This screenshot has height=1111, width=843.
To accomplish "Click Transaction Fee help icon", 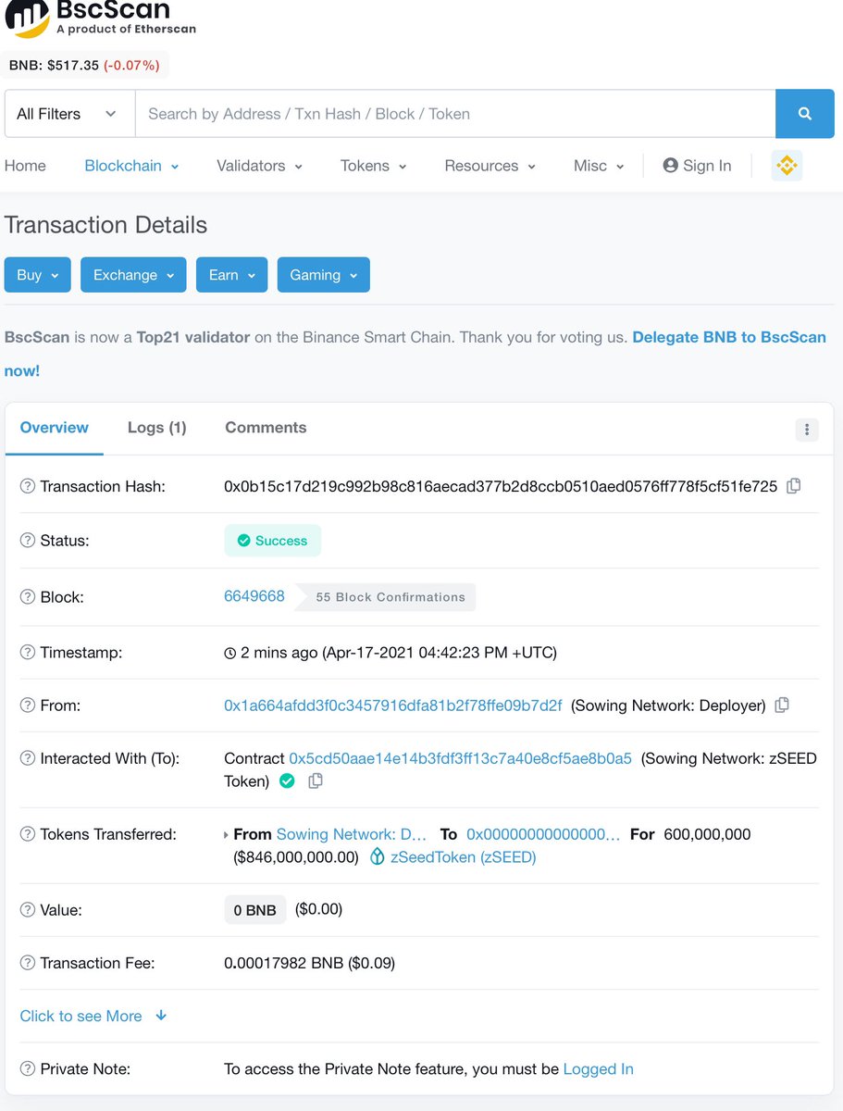I will tap(28, 964).
